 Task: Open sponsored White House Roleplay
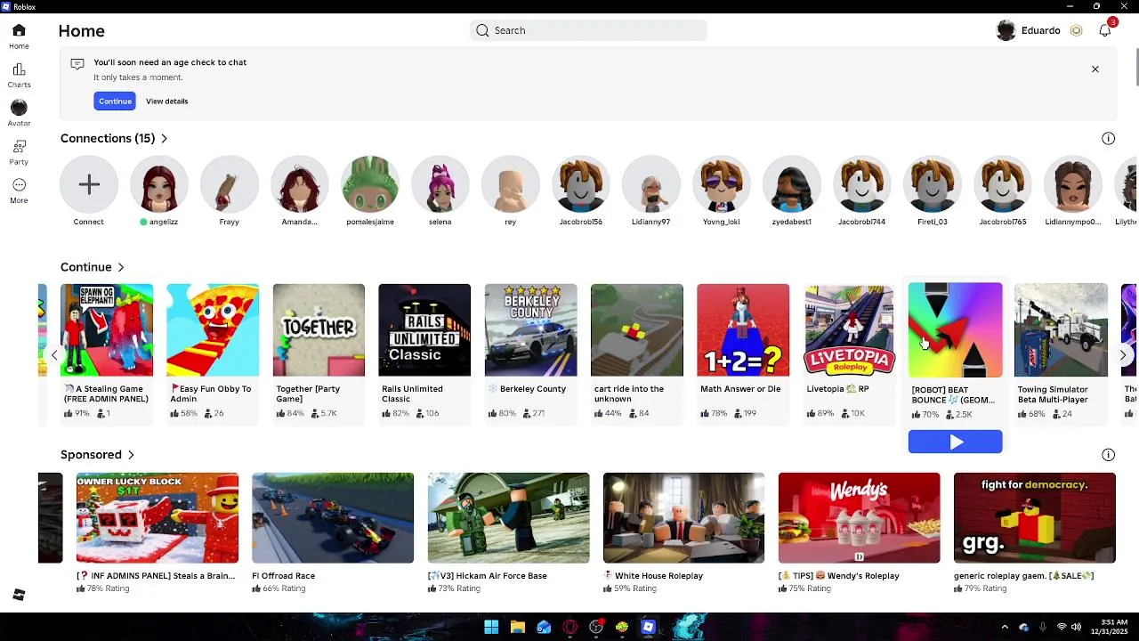tap(683, 518)
